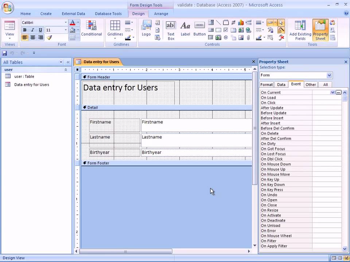Select the Rectangle control tool
This screenshot has height=262, width=350.
(218, 30)
